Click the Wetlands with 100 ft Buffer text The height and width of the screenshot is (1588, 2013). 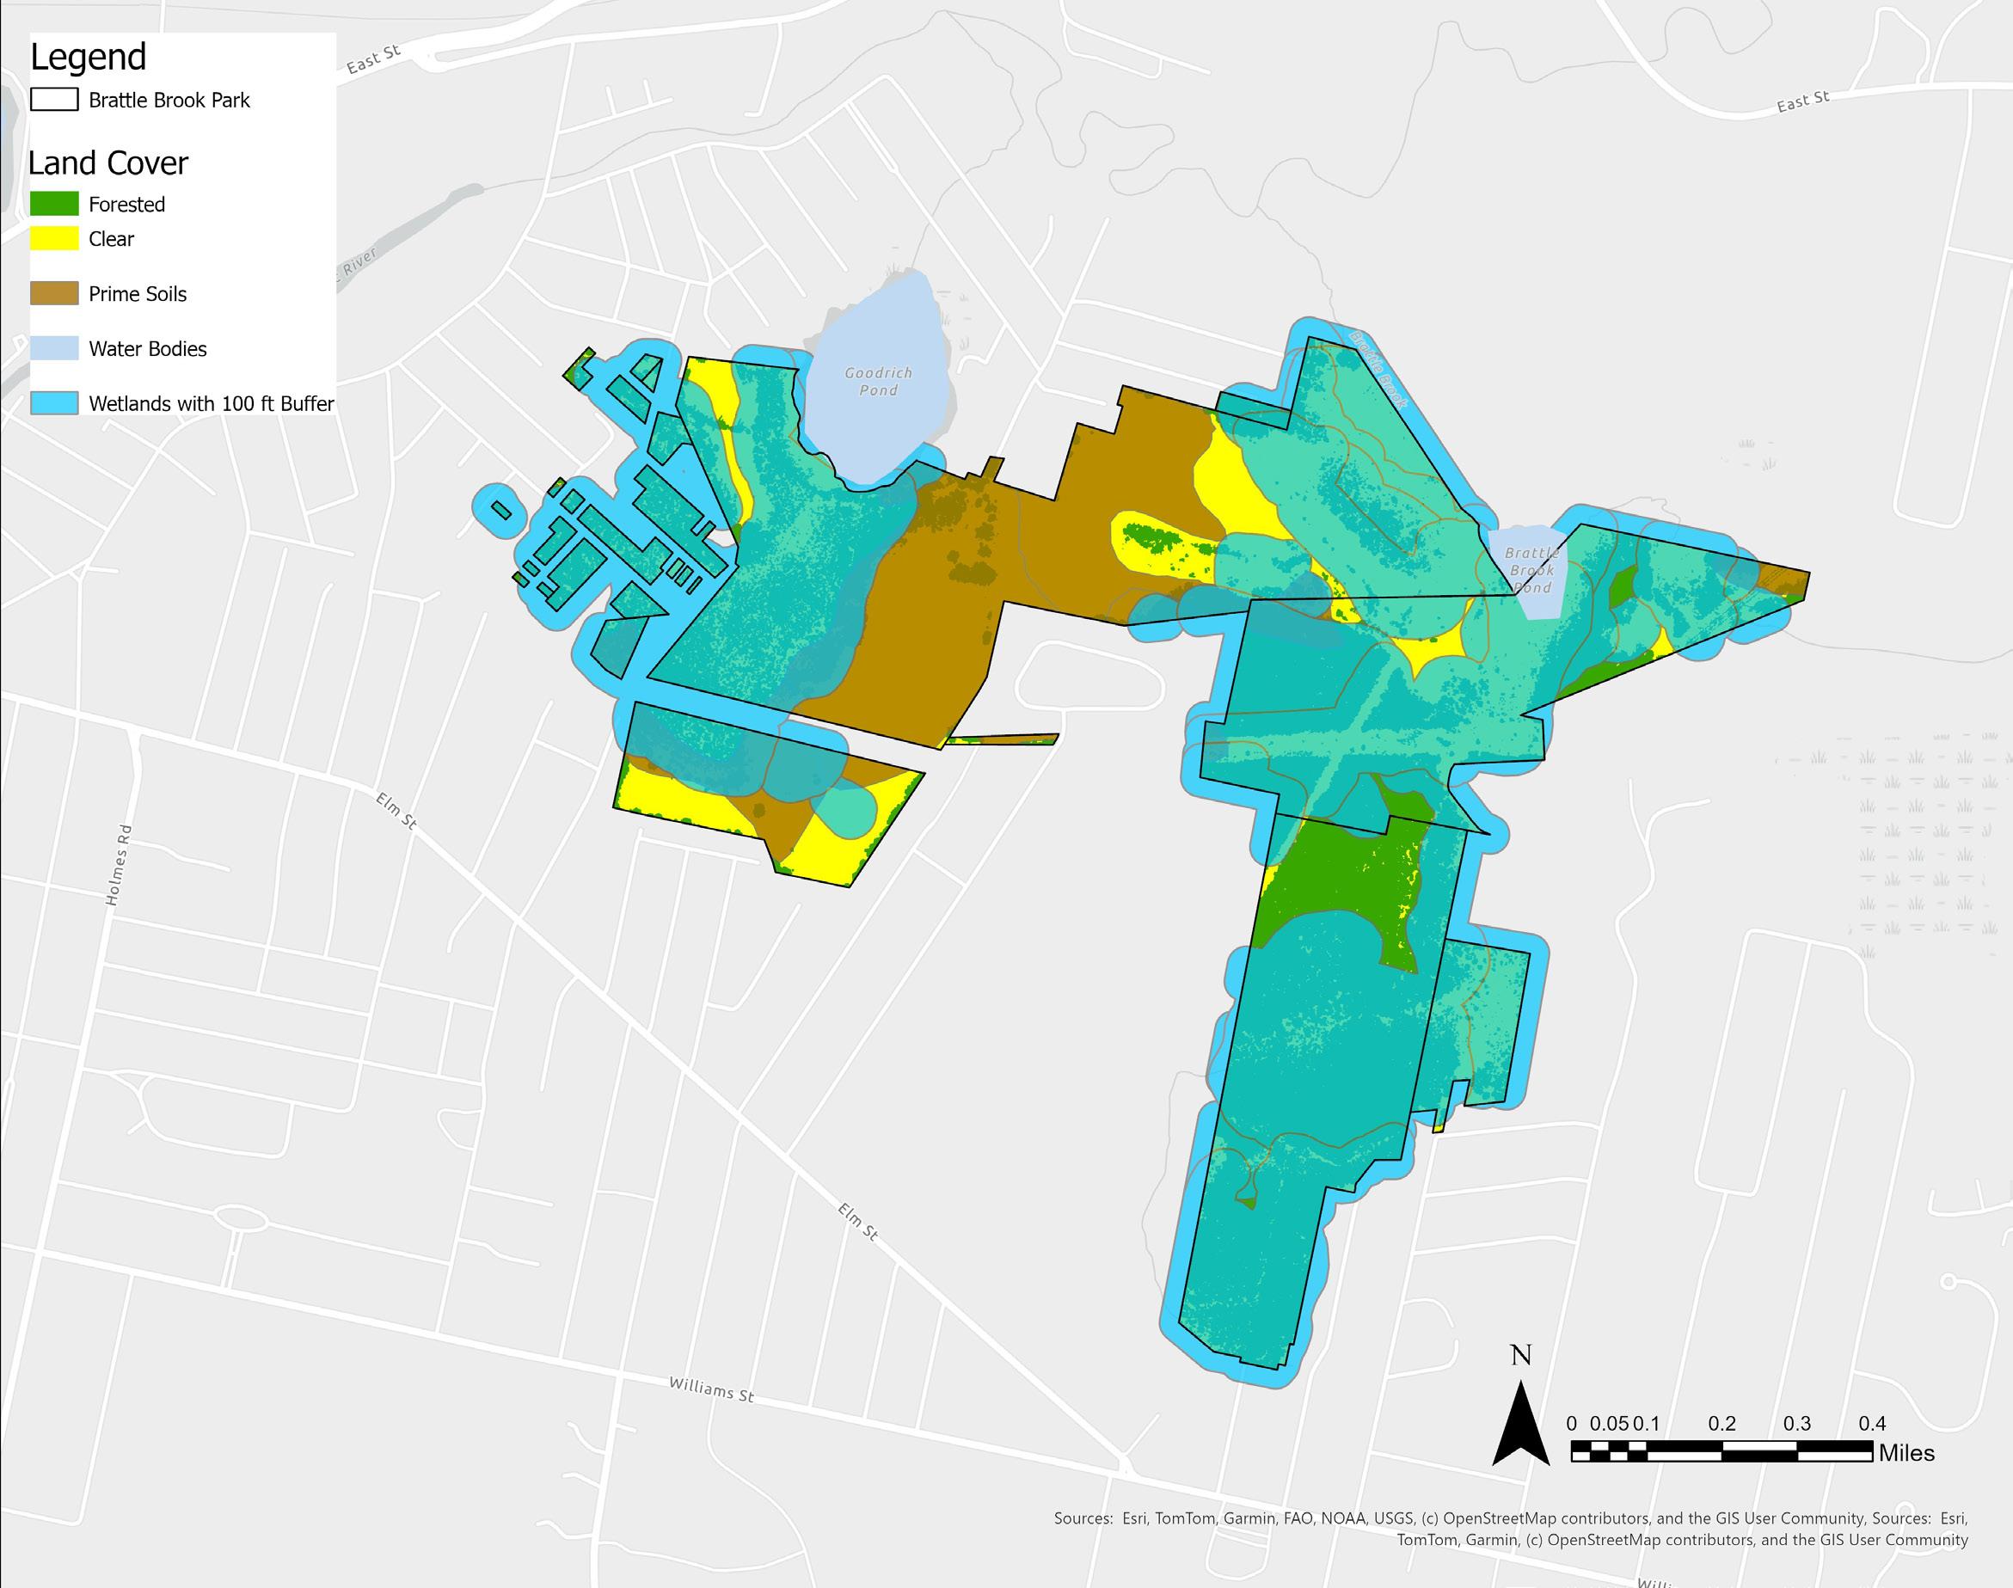[x=211, y=403]
